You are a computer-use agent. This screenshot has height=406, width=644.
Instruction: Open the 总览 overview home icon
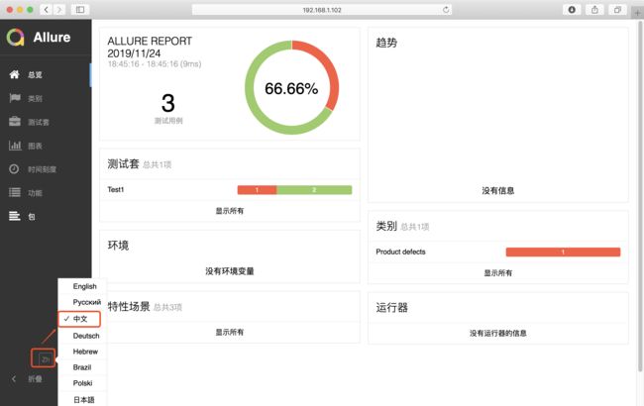pos(15,74)
